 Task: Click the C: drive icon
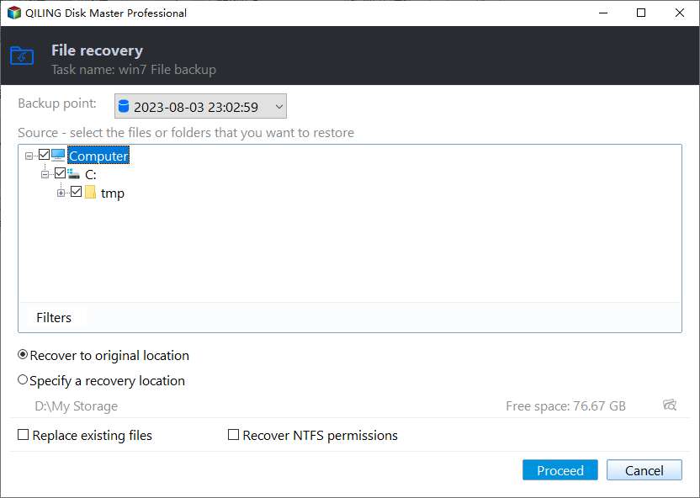[74, 173]
